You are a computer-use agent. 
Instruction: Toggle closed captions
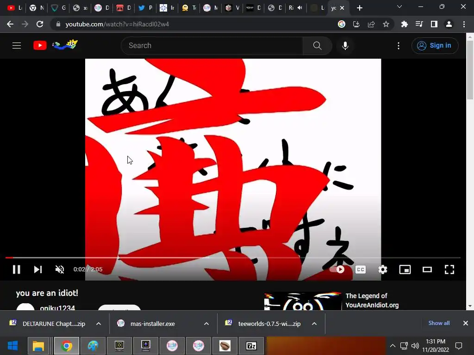click(x=360, y=269)
